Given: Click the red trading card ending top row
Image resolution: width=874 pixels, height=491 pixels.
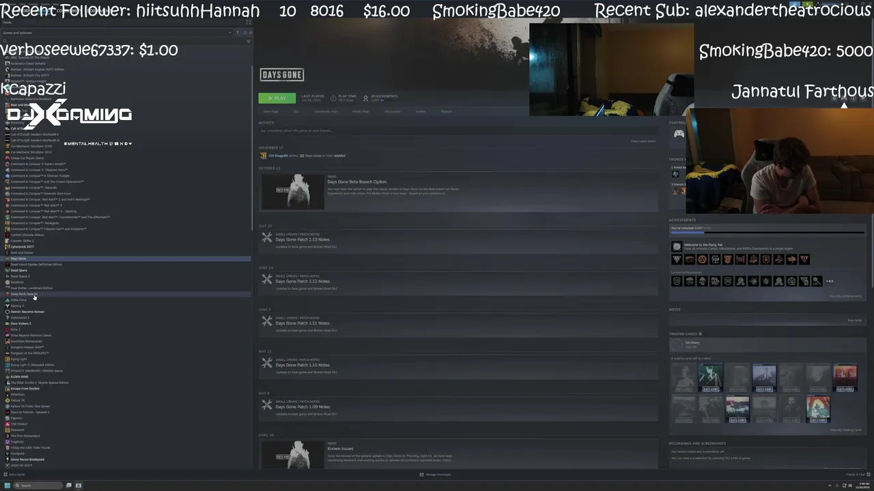Looking at the screenshot, I should click(845, 378).
